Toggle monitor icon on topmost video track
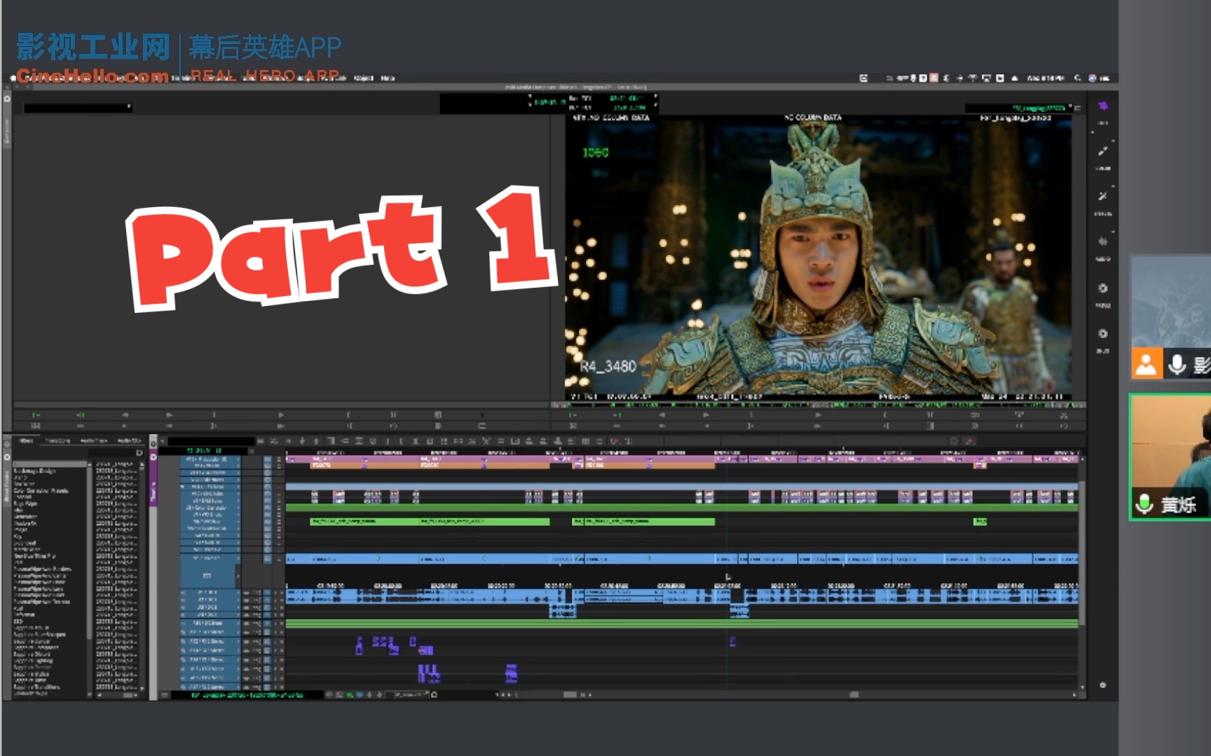 267,459
